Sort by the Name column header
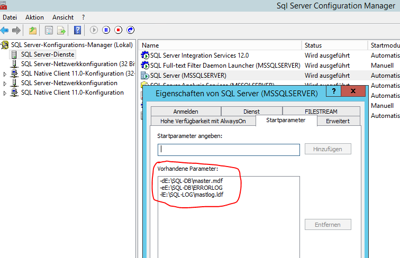Screen dimensions: 400x258 coord(221,45)
